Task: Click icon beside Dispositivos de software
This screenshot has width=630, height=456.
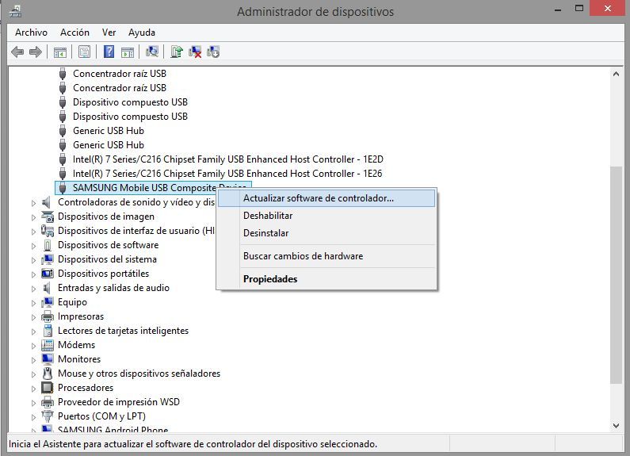Action: tap(48, 245)
